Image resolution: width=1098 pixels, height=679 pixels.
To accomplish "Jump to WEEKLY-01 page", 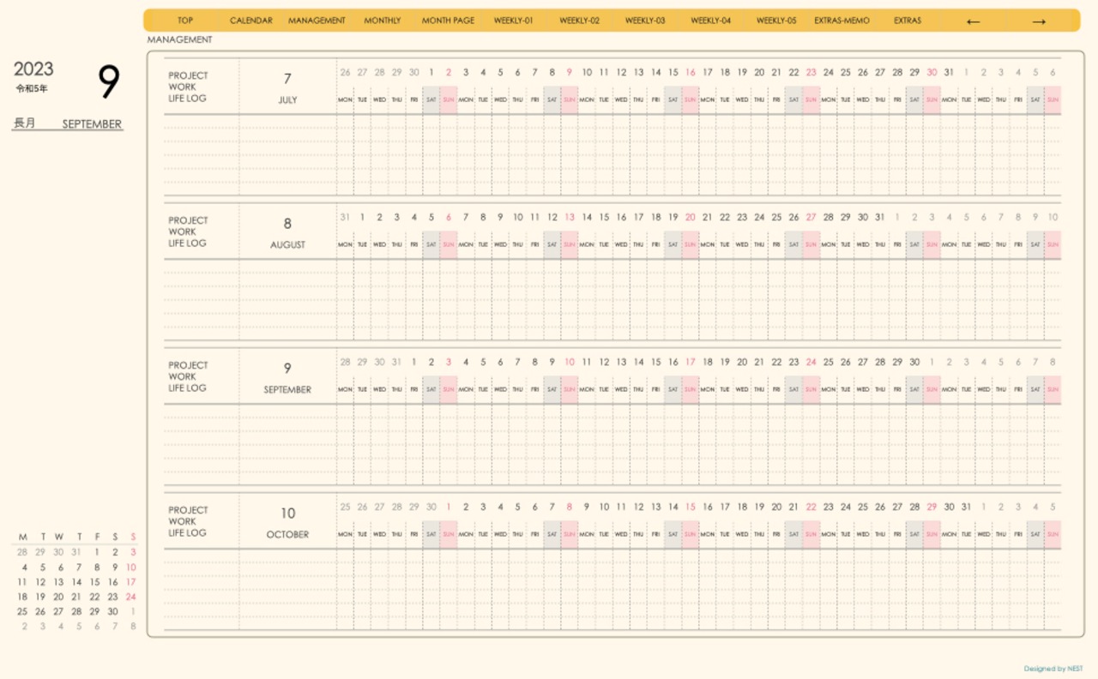I will pyautogui.click(x=513, y=21).
